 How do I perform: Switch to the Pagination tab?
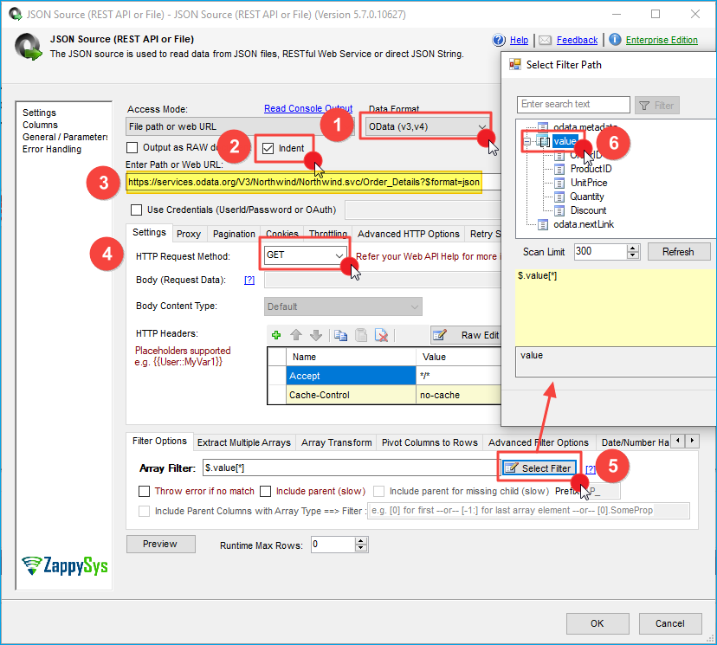tap(234, 234)
